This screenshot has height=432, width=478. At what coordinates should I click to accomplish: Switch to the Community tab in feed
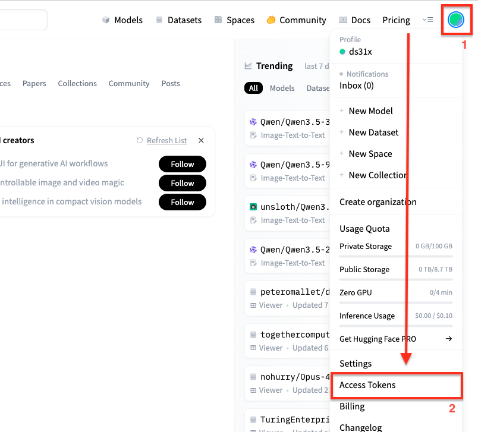tap(129, 83)
